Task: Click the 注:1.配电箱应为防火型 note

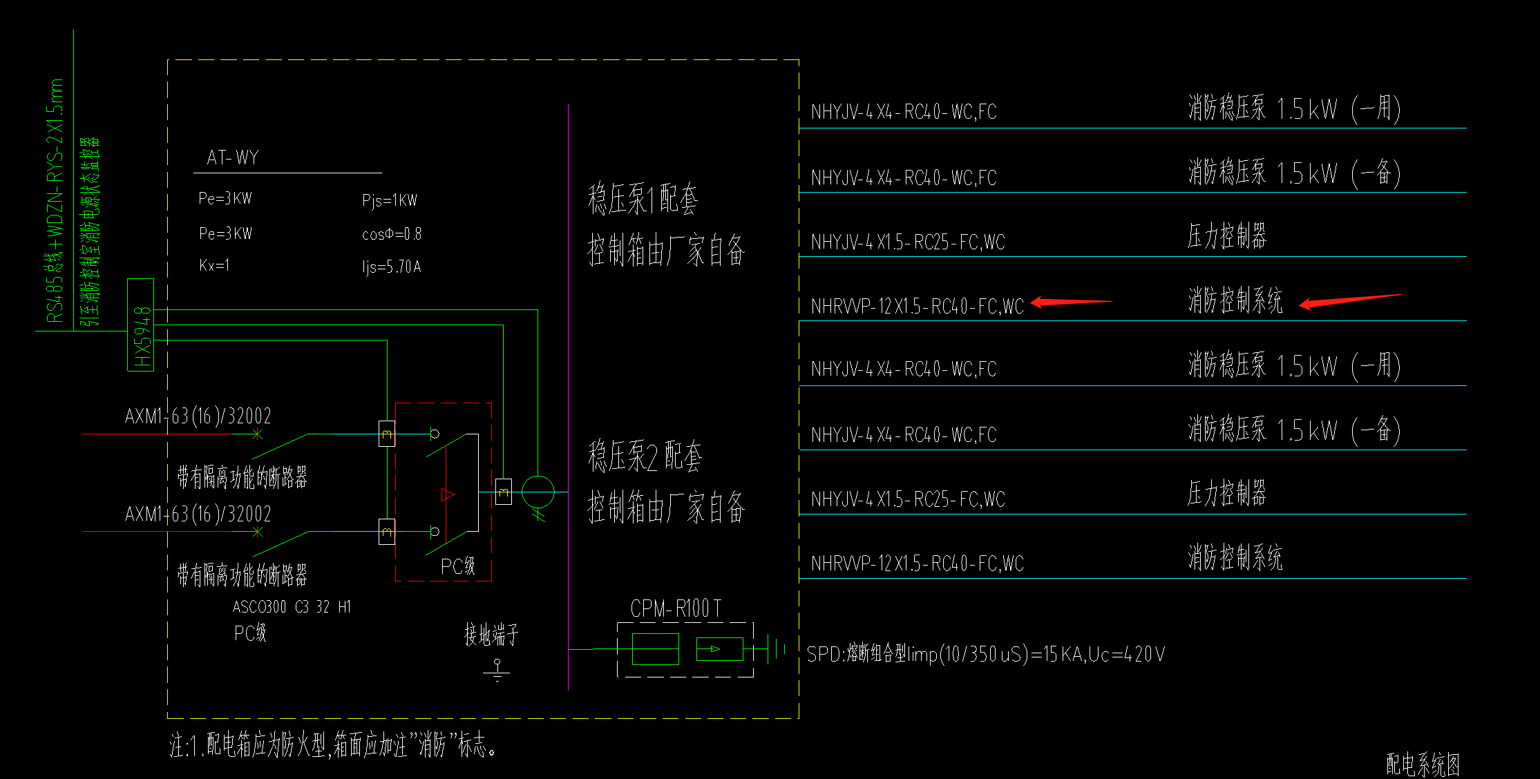Action: (333, 745)
